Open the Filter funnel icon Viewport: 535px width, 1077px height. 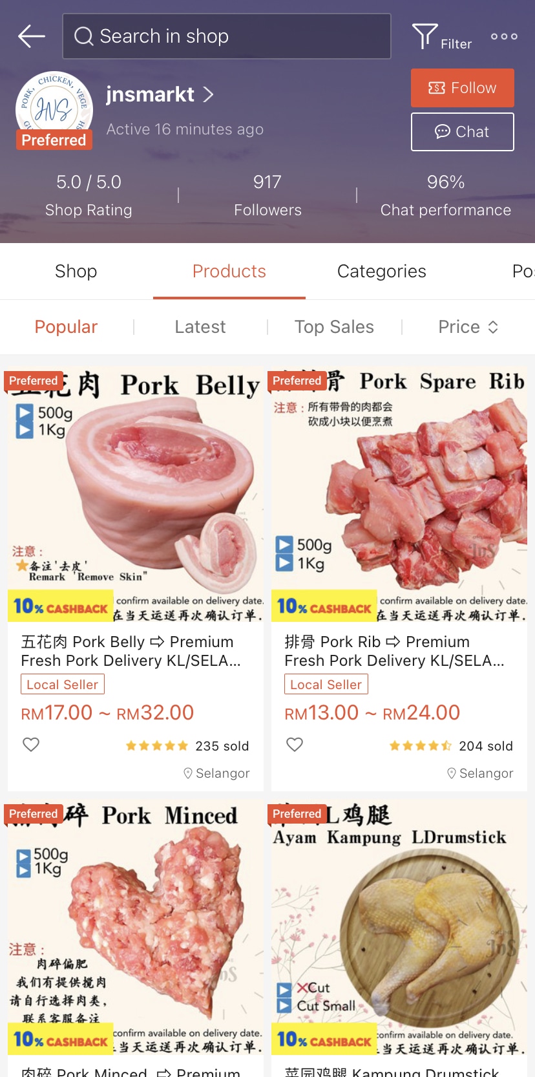pos(425,36)
